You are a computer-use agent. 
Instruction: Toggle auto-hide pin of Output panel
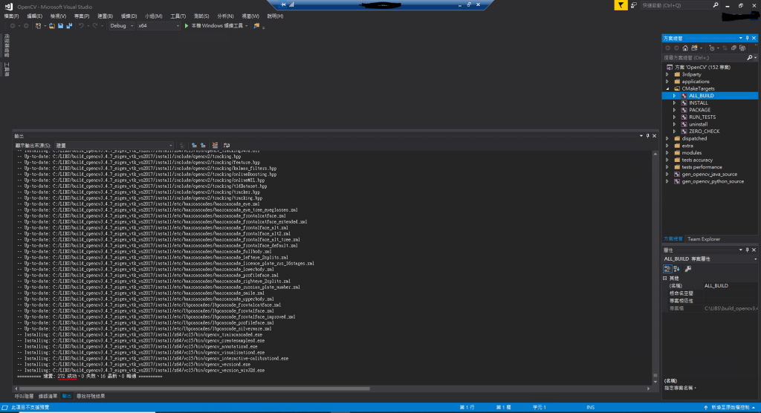647,136
